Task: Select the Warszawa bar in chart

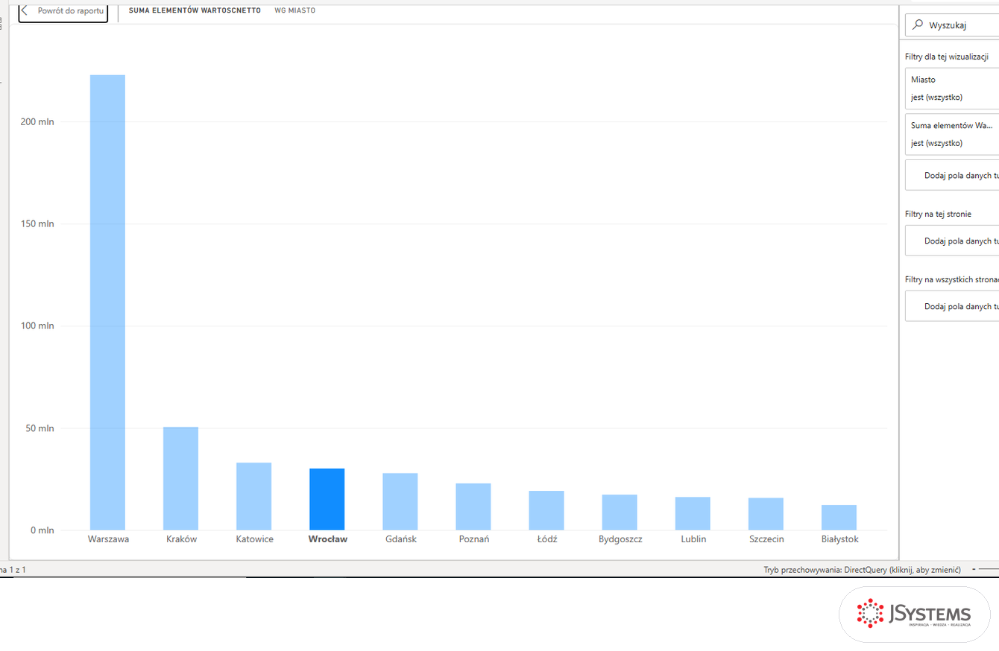Action: pyautogui.click(x=107, y=302)
